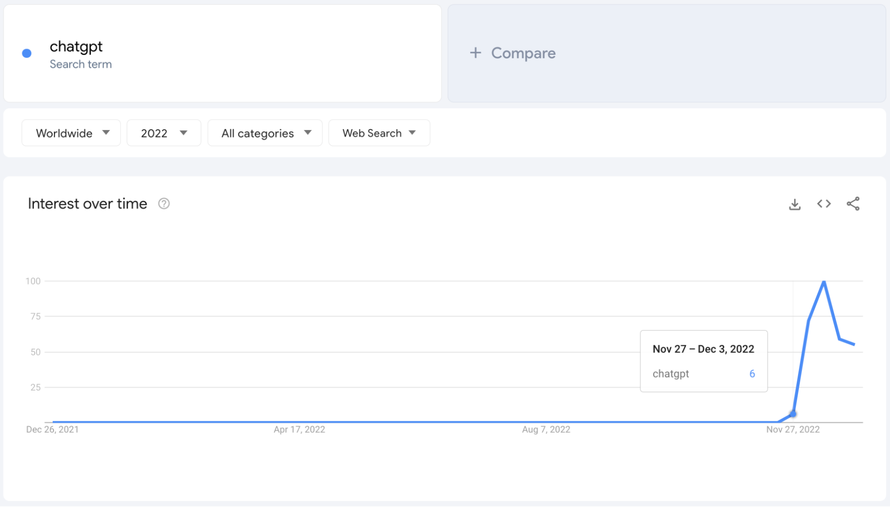Screen dimensions: 890x507
Task: Click the Dec 26 2021 start date
Action: pos(51,429)
